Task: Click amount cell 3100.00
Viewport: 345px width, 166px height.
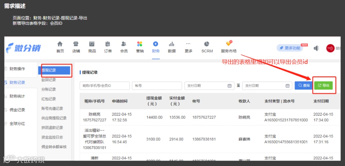Action: [153, 139]
